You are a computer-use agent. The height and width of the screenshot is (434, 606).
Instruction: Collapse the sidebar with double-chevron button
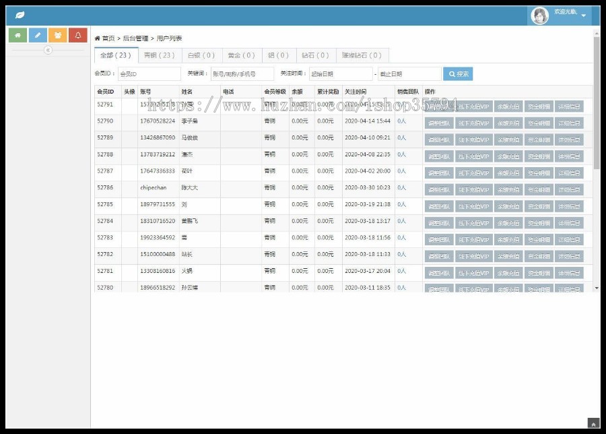[48, 51]
